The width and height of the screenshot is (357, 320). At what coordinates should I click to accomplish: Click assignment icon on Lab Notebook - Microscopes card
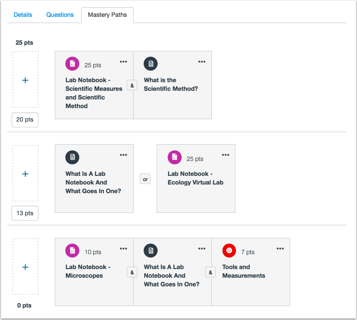[x=73, y=250]
